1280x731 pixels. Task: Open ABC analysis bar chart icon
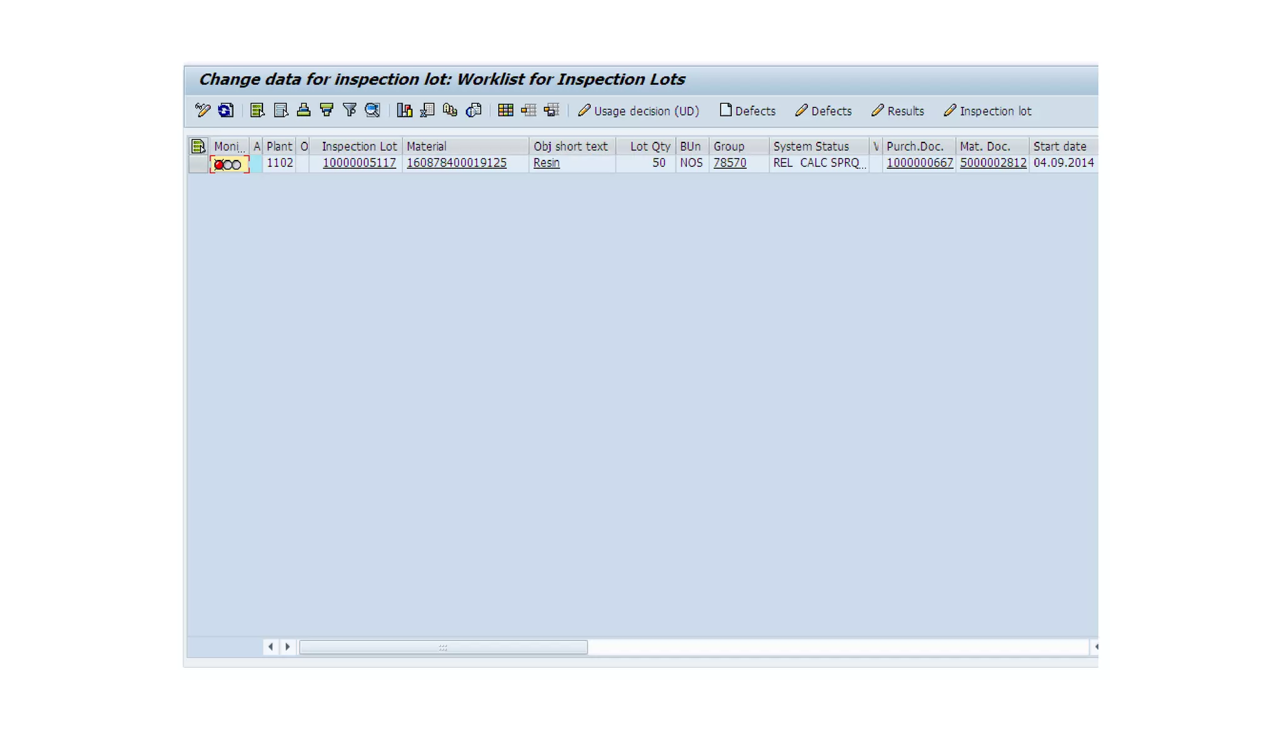pos(404,111)
